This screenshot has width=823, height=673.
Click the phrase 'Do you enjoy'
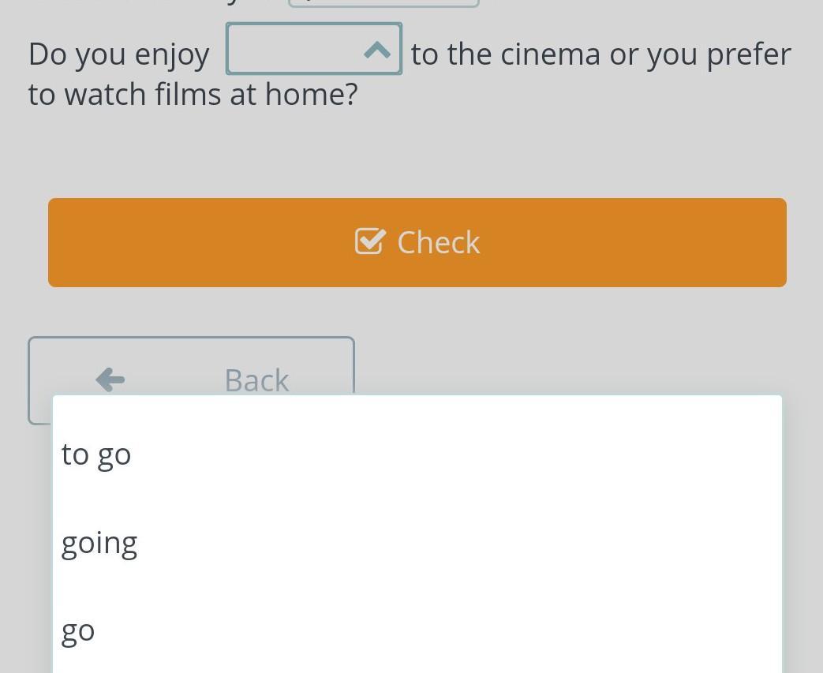(x=119, y=55)
